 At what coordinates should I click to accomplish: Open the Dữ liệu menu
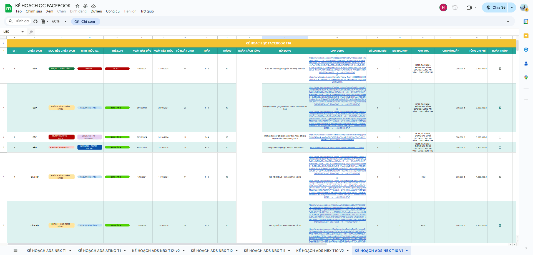[x=96, y=11]
